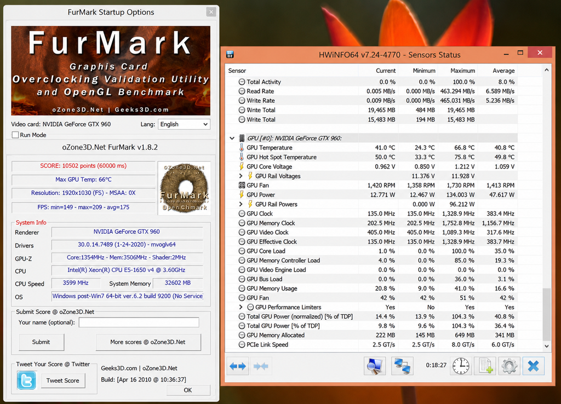Click the Minimum column header
Viewport: 561px width, 404px height.
point(424,71)
